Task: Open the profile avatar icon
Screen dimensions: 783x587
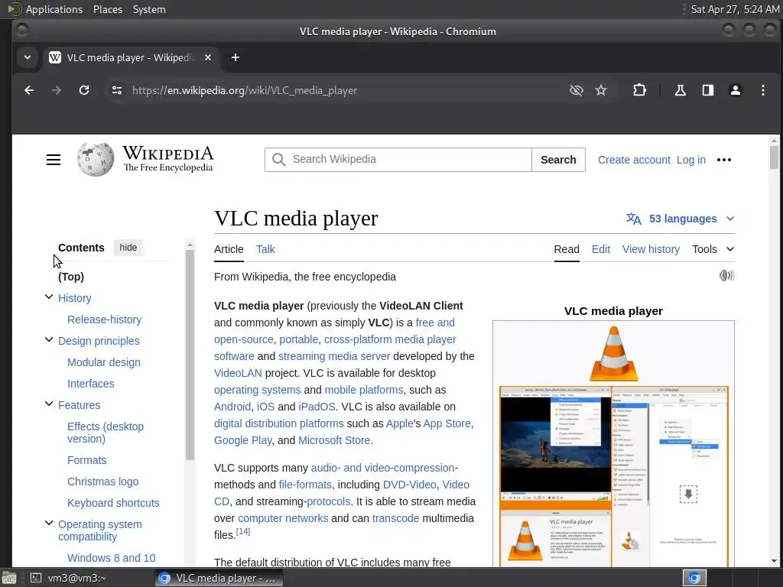Action: coord(735,90)
